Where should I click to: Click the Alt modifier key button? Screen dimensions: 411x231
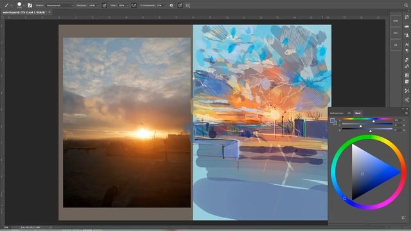coord(396,45)
